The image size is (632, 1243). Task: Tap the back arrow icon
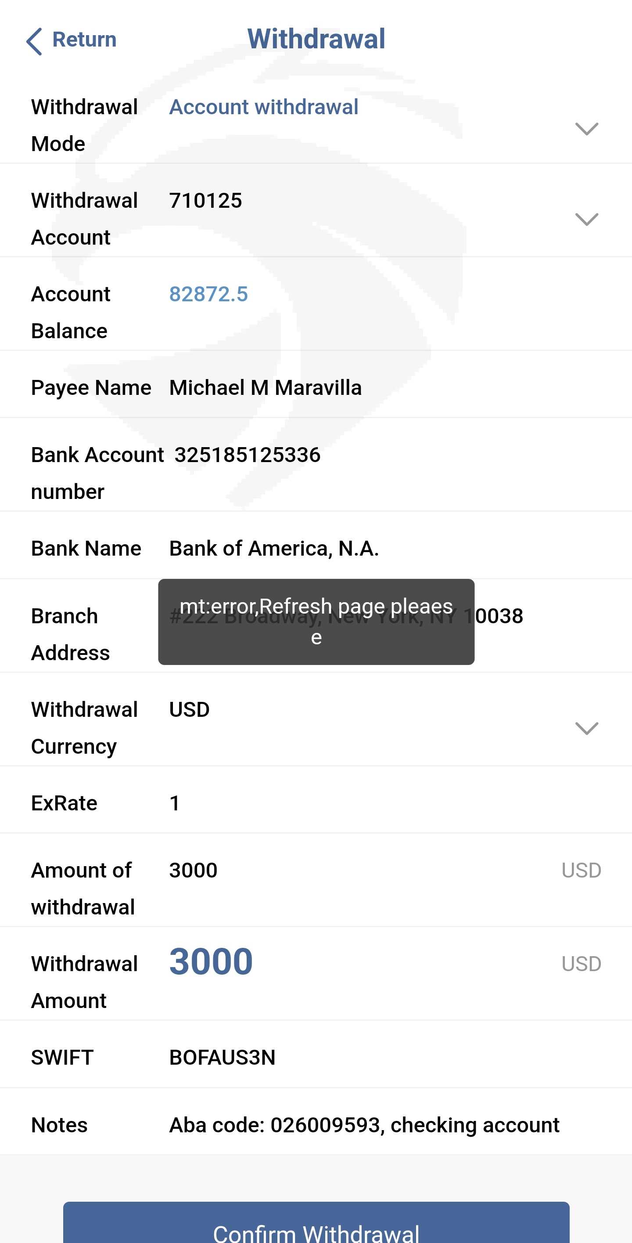point(34,41)
